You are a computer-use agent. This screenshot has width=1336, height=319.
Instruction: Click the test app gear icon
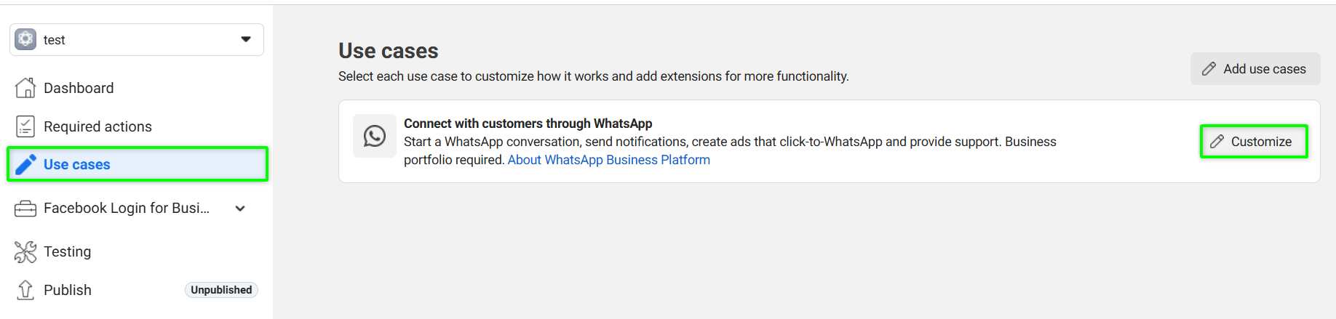[x=25, y=39]
